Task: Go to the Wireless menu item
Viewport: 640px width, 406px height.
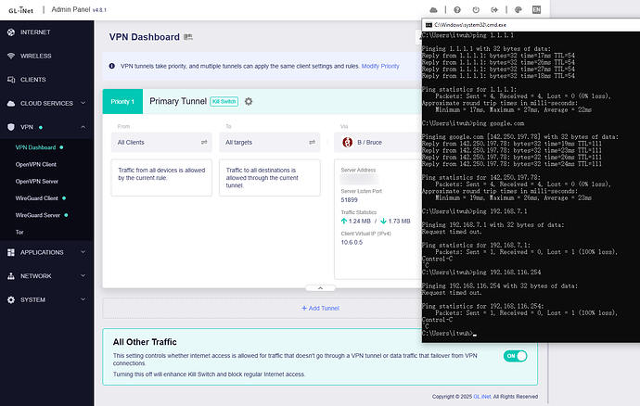Action: pyautogui.click(x=36, y=55)
